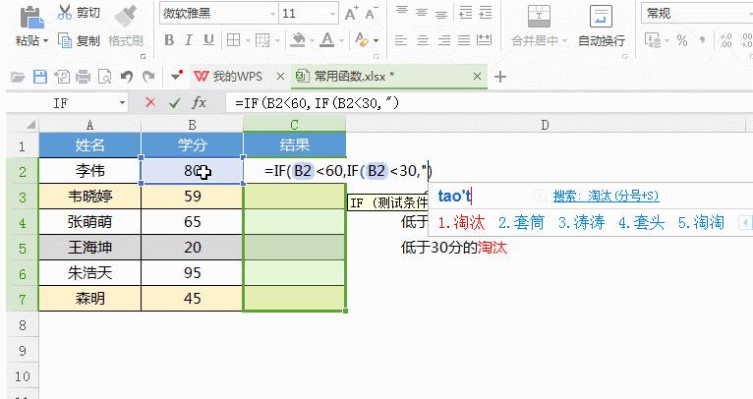Align text to vertical middle
The image size is (753, 399).
tap(422, 13)
